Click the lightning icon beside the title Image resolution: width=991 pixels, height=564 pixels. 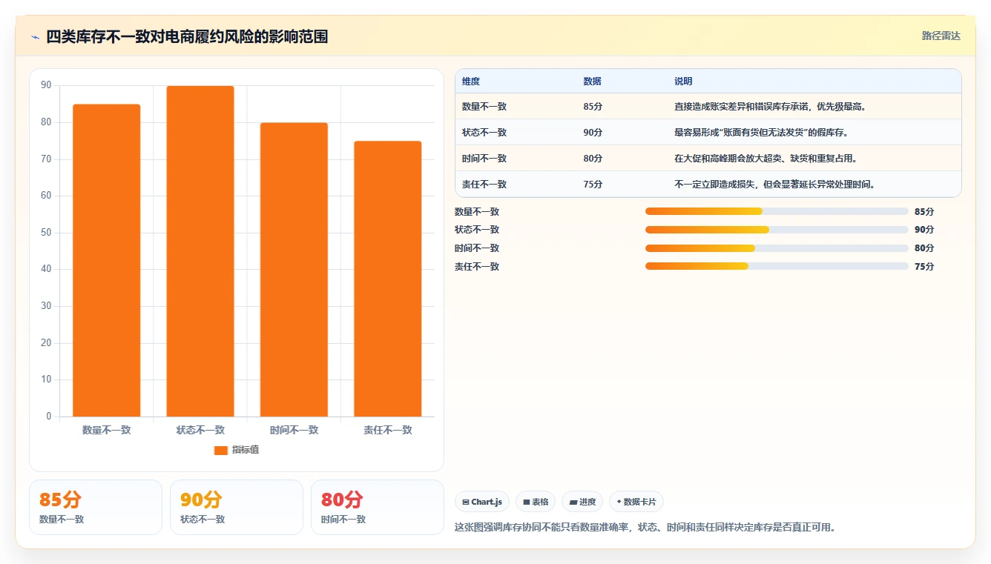35,37
